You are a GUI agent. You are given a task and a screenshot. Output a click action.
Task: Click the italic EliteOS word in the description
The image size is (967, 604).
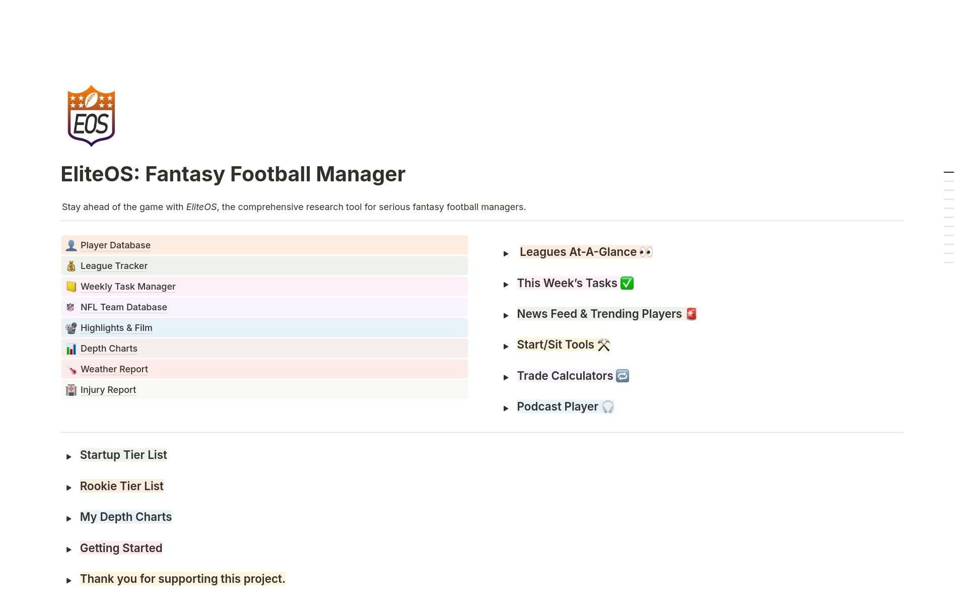[x=201, y=207]
